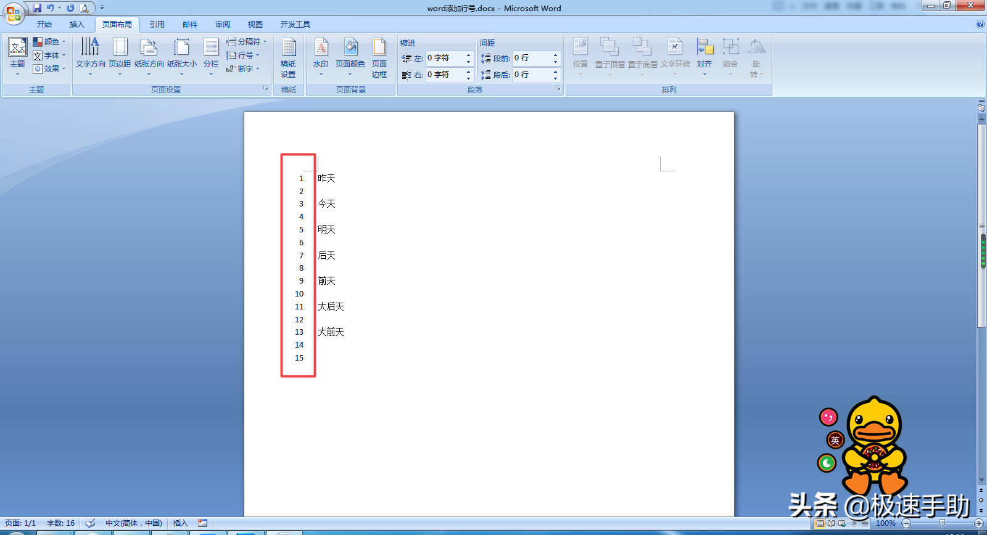Image resolution: width=987 pixels, height=535 pixels.
Task: Edit the right indent 右 field
Action: [445, 75]
